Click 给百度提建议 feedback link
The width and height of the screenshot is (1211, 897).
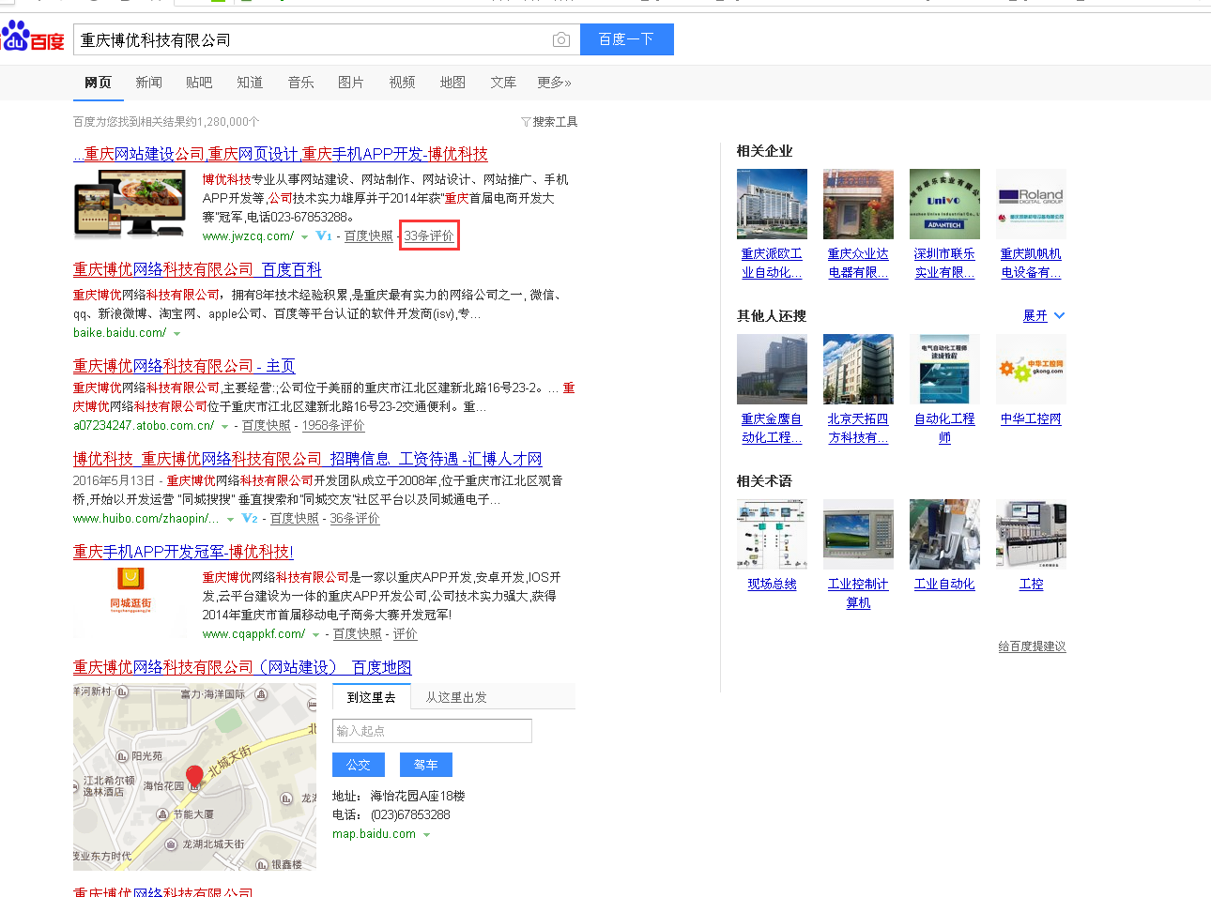click(1032, 646)
